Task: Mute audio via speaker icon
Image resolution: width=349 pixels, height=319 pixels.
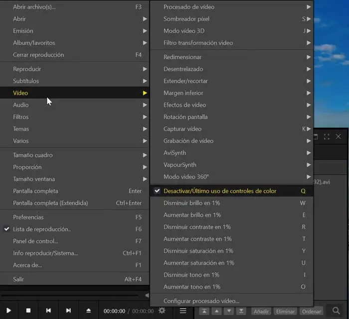Action: pos(147,295)
